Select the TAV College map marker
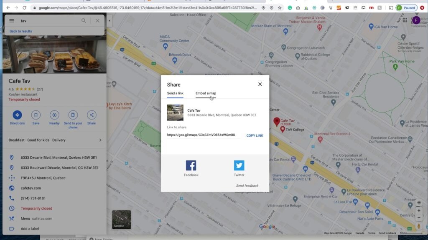Image resolution: width=428 pixels, height=240 pixels. 283,130
